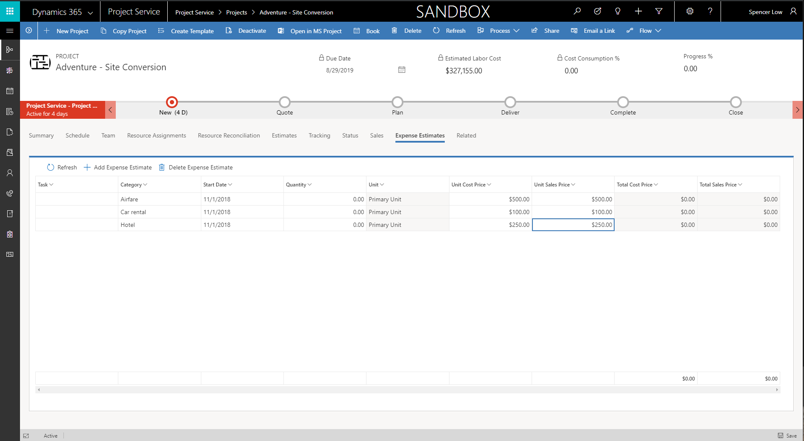Click the help question mark icon

(710, 11)
